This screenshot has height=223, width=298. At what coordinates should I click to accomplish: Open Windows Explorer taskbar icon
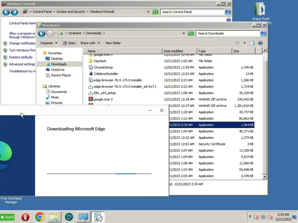pyautogui.click(x=54, y=217)
